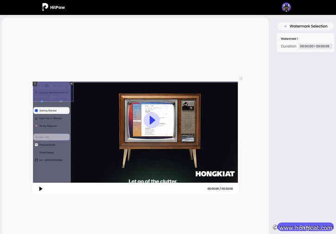The height and width of the screenshot is (234, 336).
Task: Add a new Watermark Selection
Action: click(x=305, y=26)
